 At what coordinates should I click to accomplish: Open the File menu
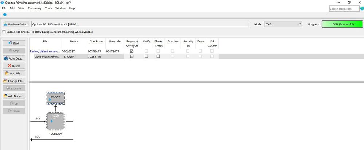4,8
